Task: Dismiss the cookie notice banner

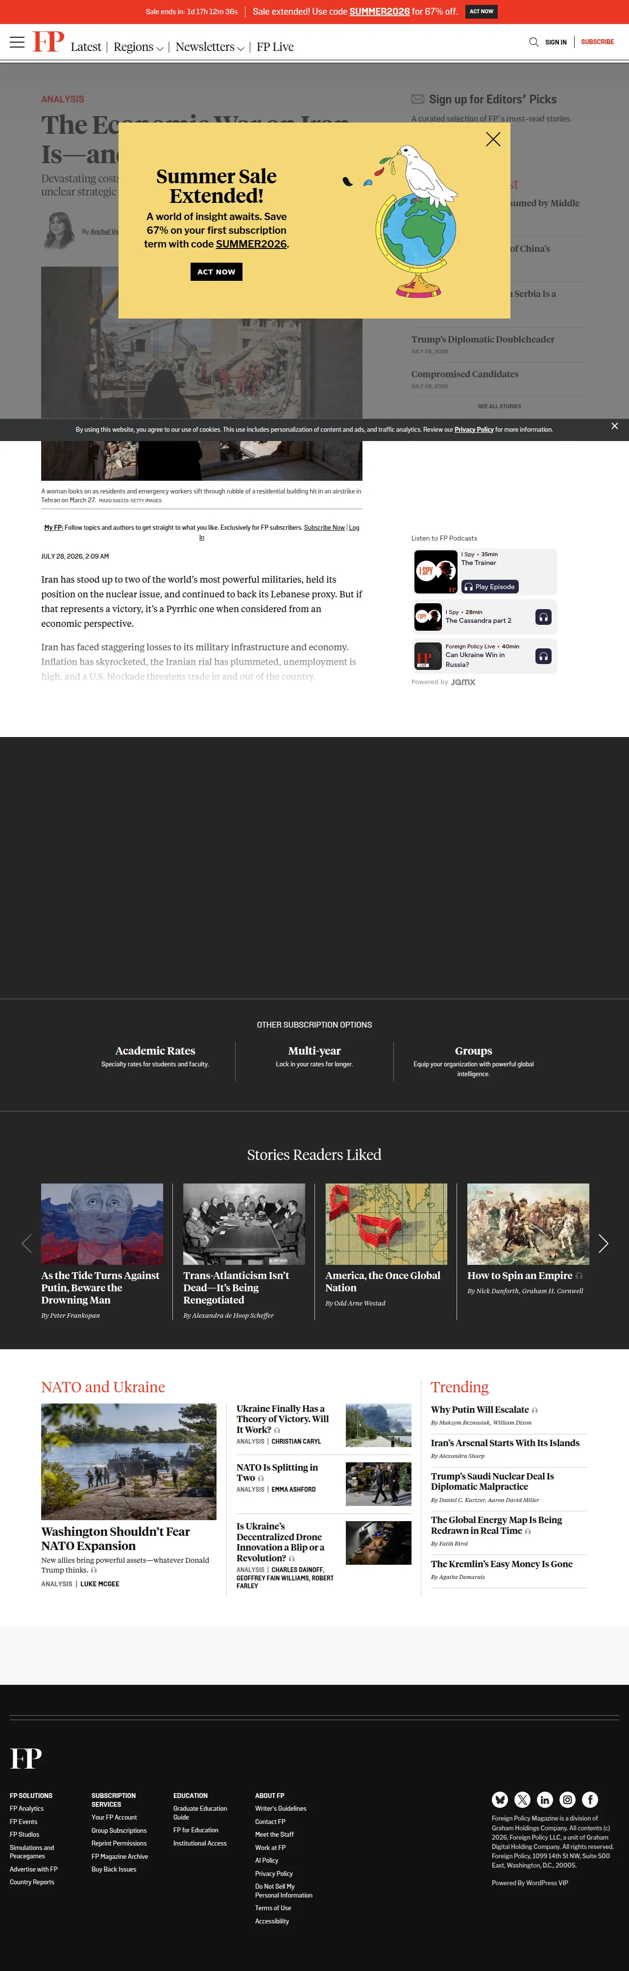Action: (614, 426)
